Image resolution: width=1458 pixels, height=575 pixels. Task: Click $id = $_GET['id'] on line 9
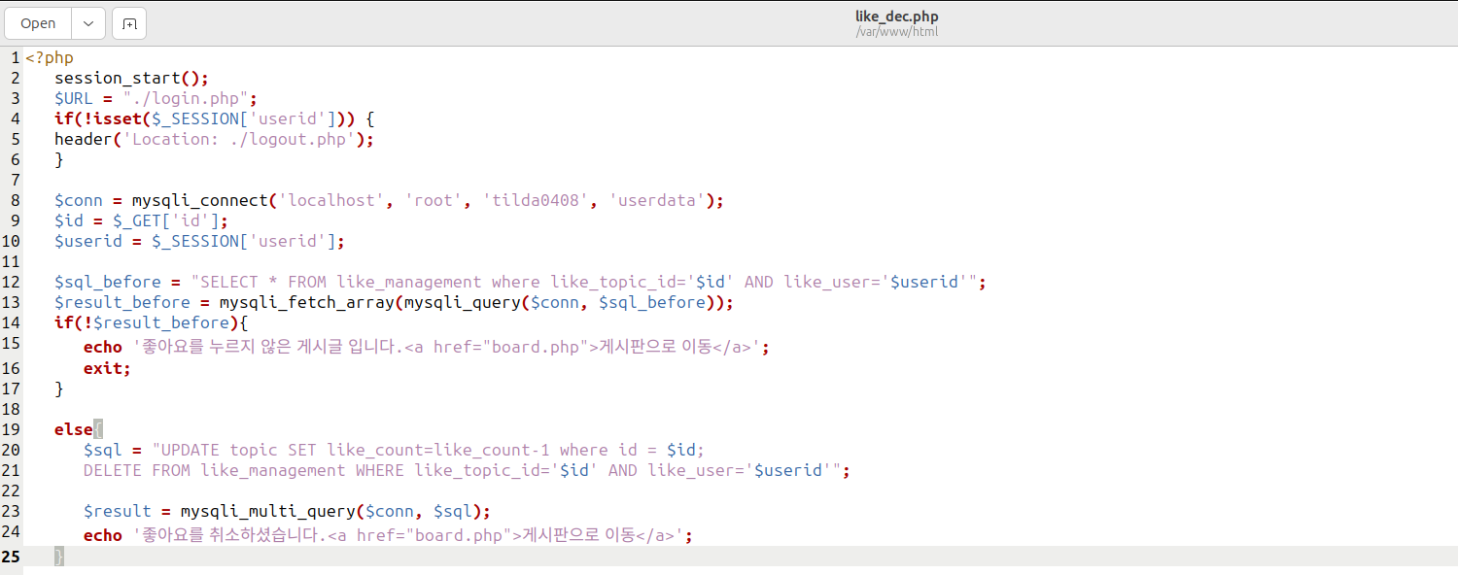[142, 220]
